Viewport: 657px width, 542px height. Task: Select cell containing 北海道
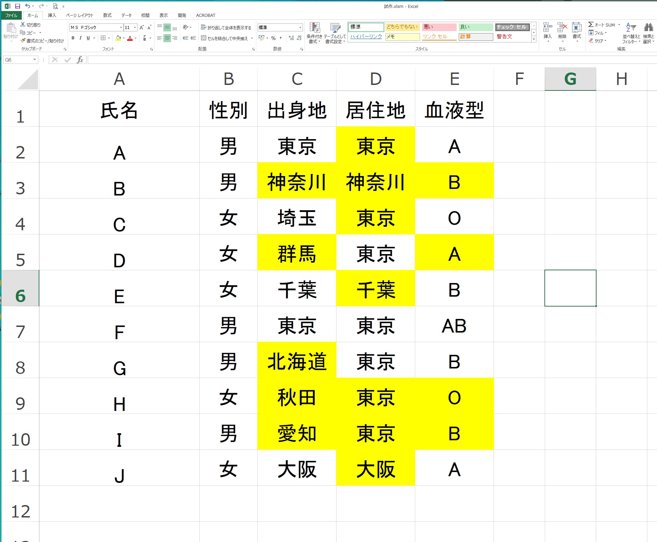pyautogui.click(x=297, y=361)
